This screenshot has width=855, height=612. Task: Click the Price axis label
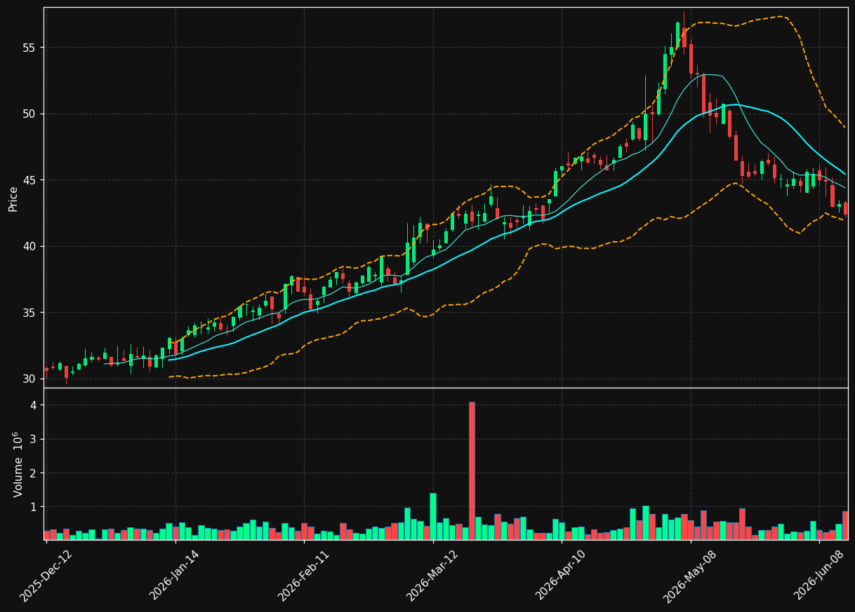pos(13,198)
